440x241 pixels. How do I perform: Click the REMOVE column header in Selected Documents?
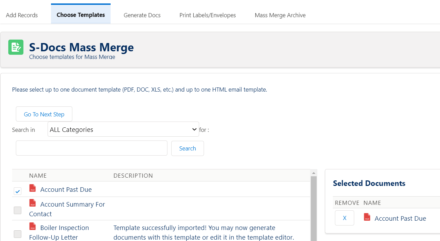click(x=347, y=203)
